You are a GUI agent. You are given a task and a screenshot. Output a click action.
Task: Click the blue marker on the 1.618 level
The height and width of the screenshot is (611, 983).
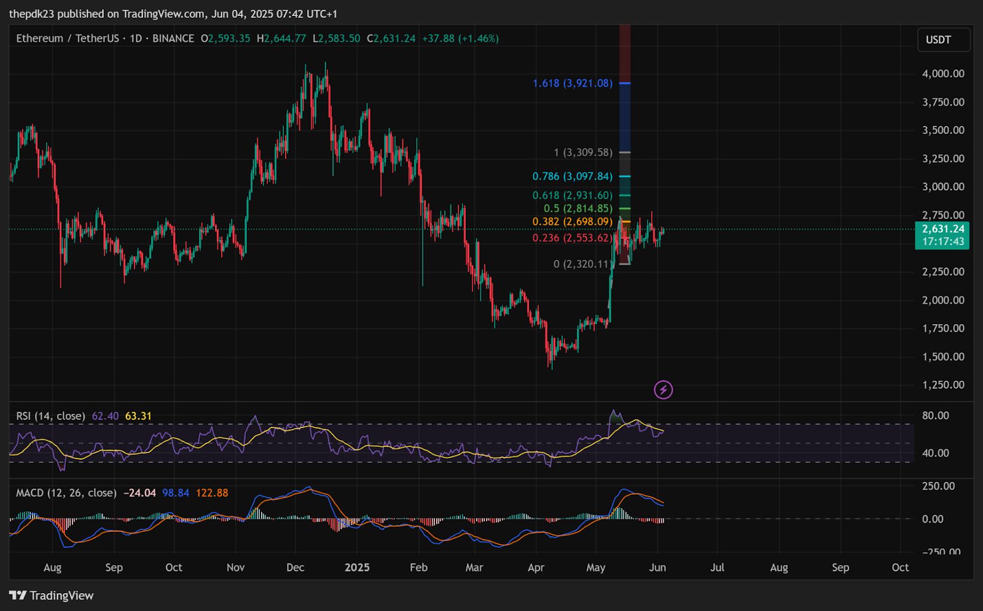coord(625,83)
